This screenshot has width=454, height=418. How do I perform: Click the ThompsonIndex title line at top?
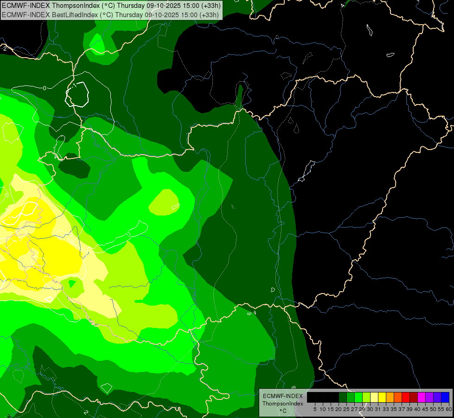(x=111, y=6)
